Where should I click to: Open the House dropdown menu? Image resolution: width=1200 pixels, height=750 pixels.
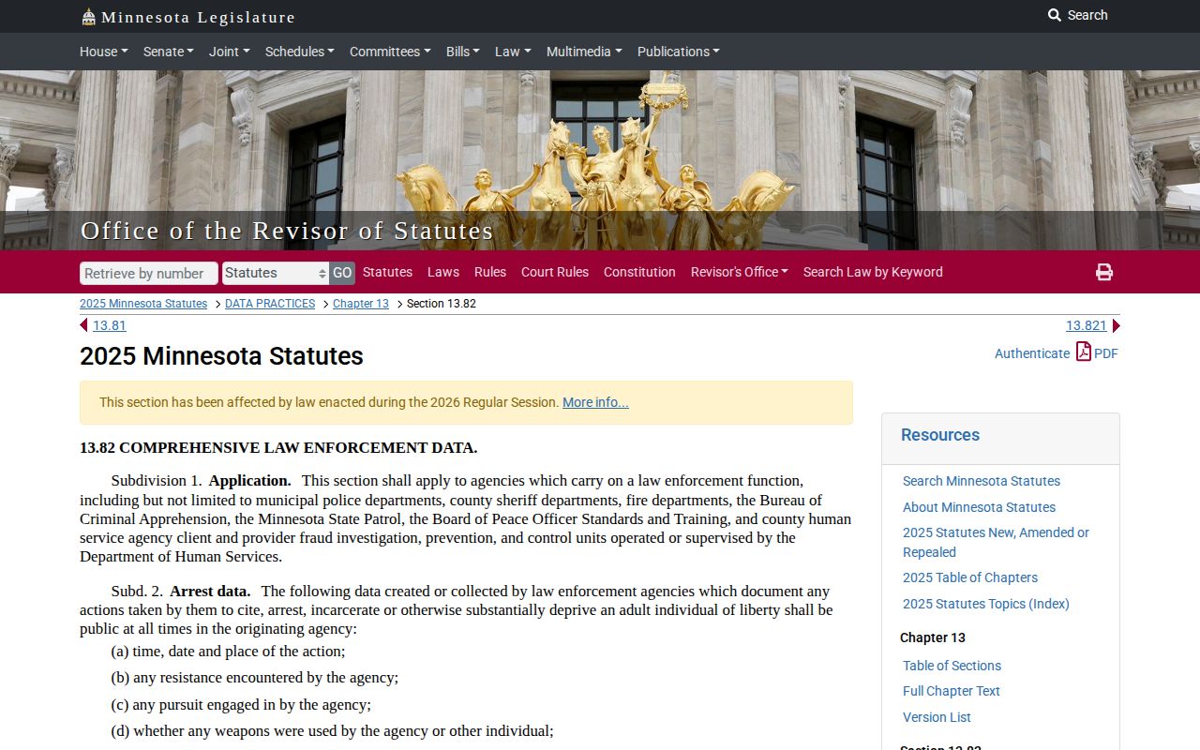click(104, 52)
